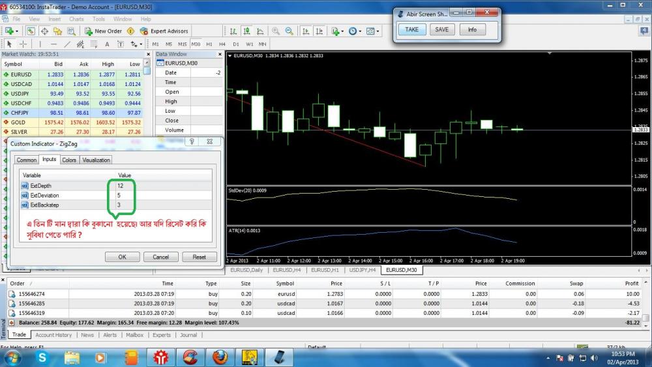Open the EURUSD,H4 chart tab

286,270
